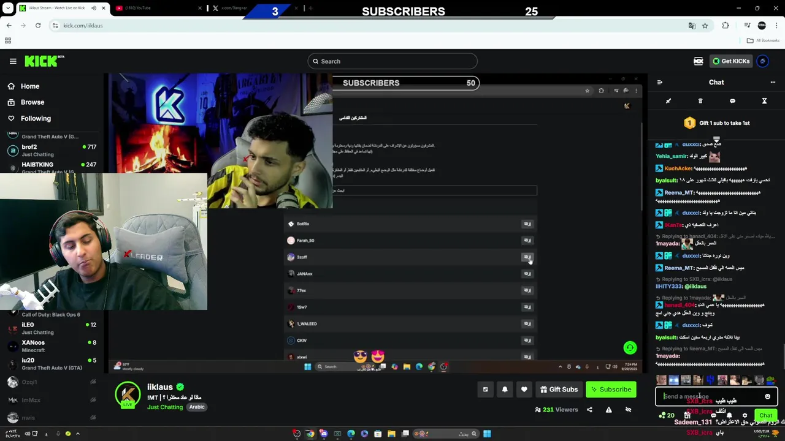
Task: Click the green Chat send button
Action: tap(765, 415)
